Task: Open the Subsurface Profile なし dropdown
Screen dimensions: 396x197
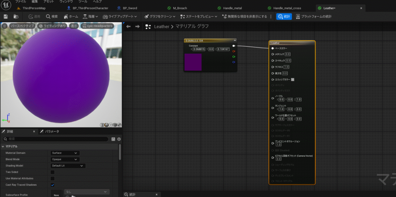Action: pos(87,192)
